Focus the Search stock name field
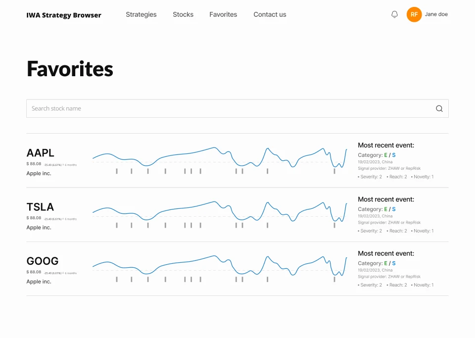475x338 pixels. click(228, 109)
